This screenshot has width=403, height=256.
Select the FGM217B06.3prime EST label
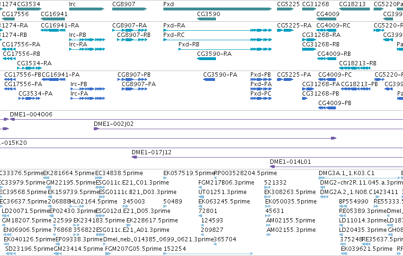[x=226, y=183]
